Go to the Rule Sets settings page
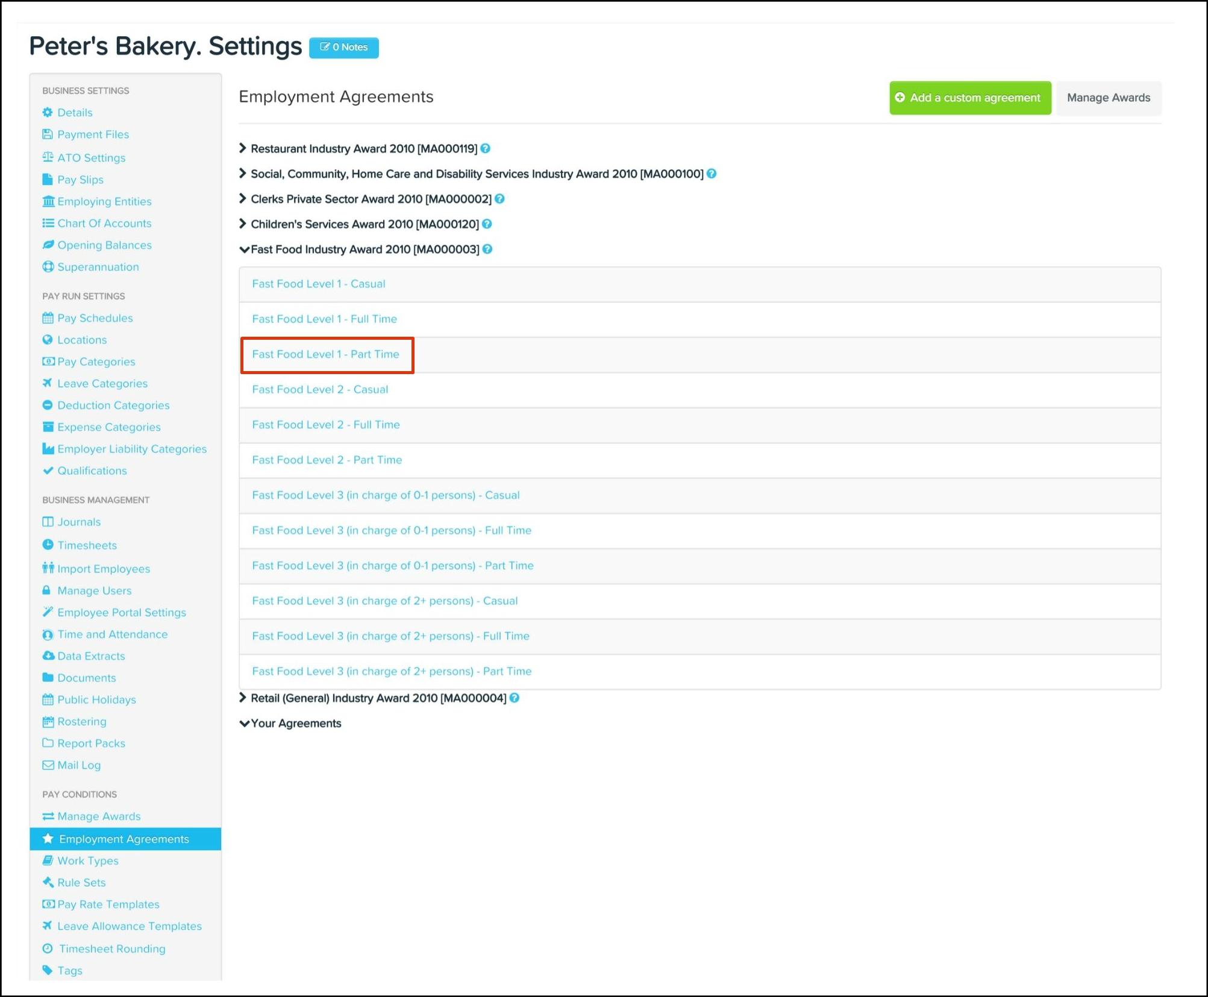 [81, 883]
